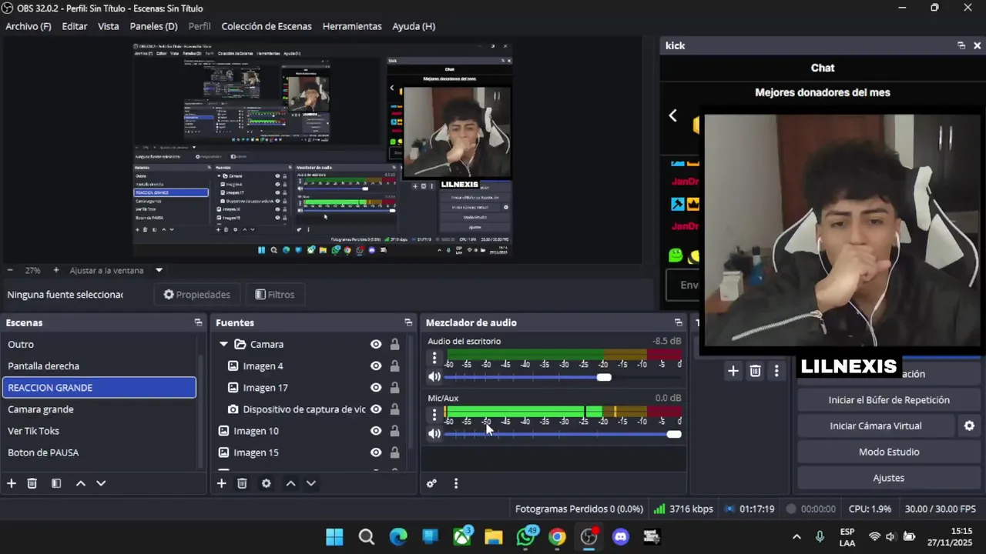The height and width of the screenshot is (554, 986).
Task: Zoom out preview with minus icon
Action: click(10, 270)
